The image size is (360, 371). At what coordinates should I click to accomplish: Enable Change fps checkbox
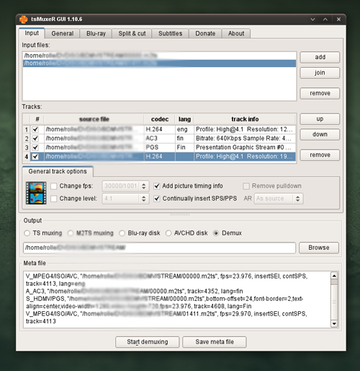coord(54,186)
